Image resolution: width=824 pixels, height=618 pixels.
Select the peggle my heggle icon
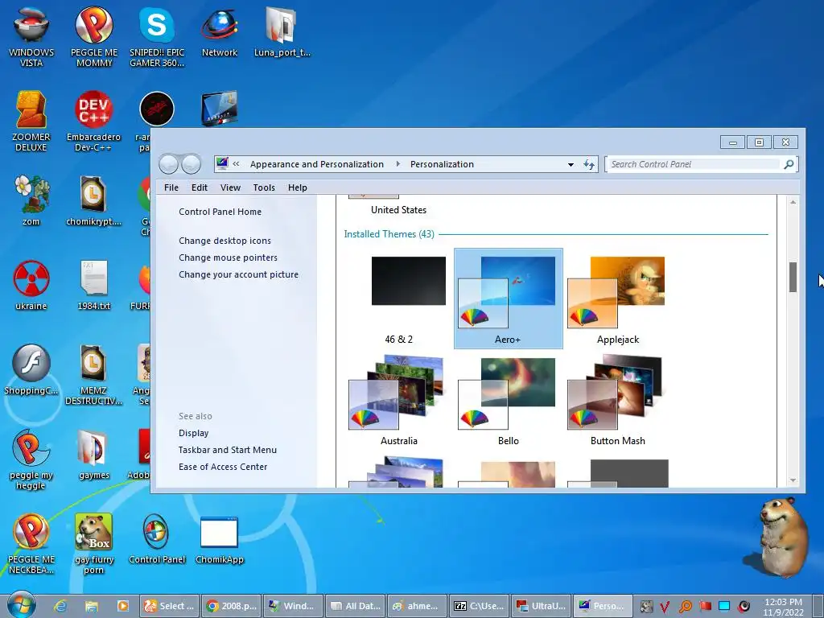point(31,459)
